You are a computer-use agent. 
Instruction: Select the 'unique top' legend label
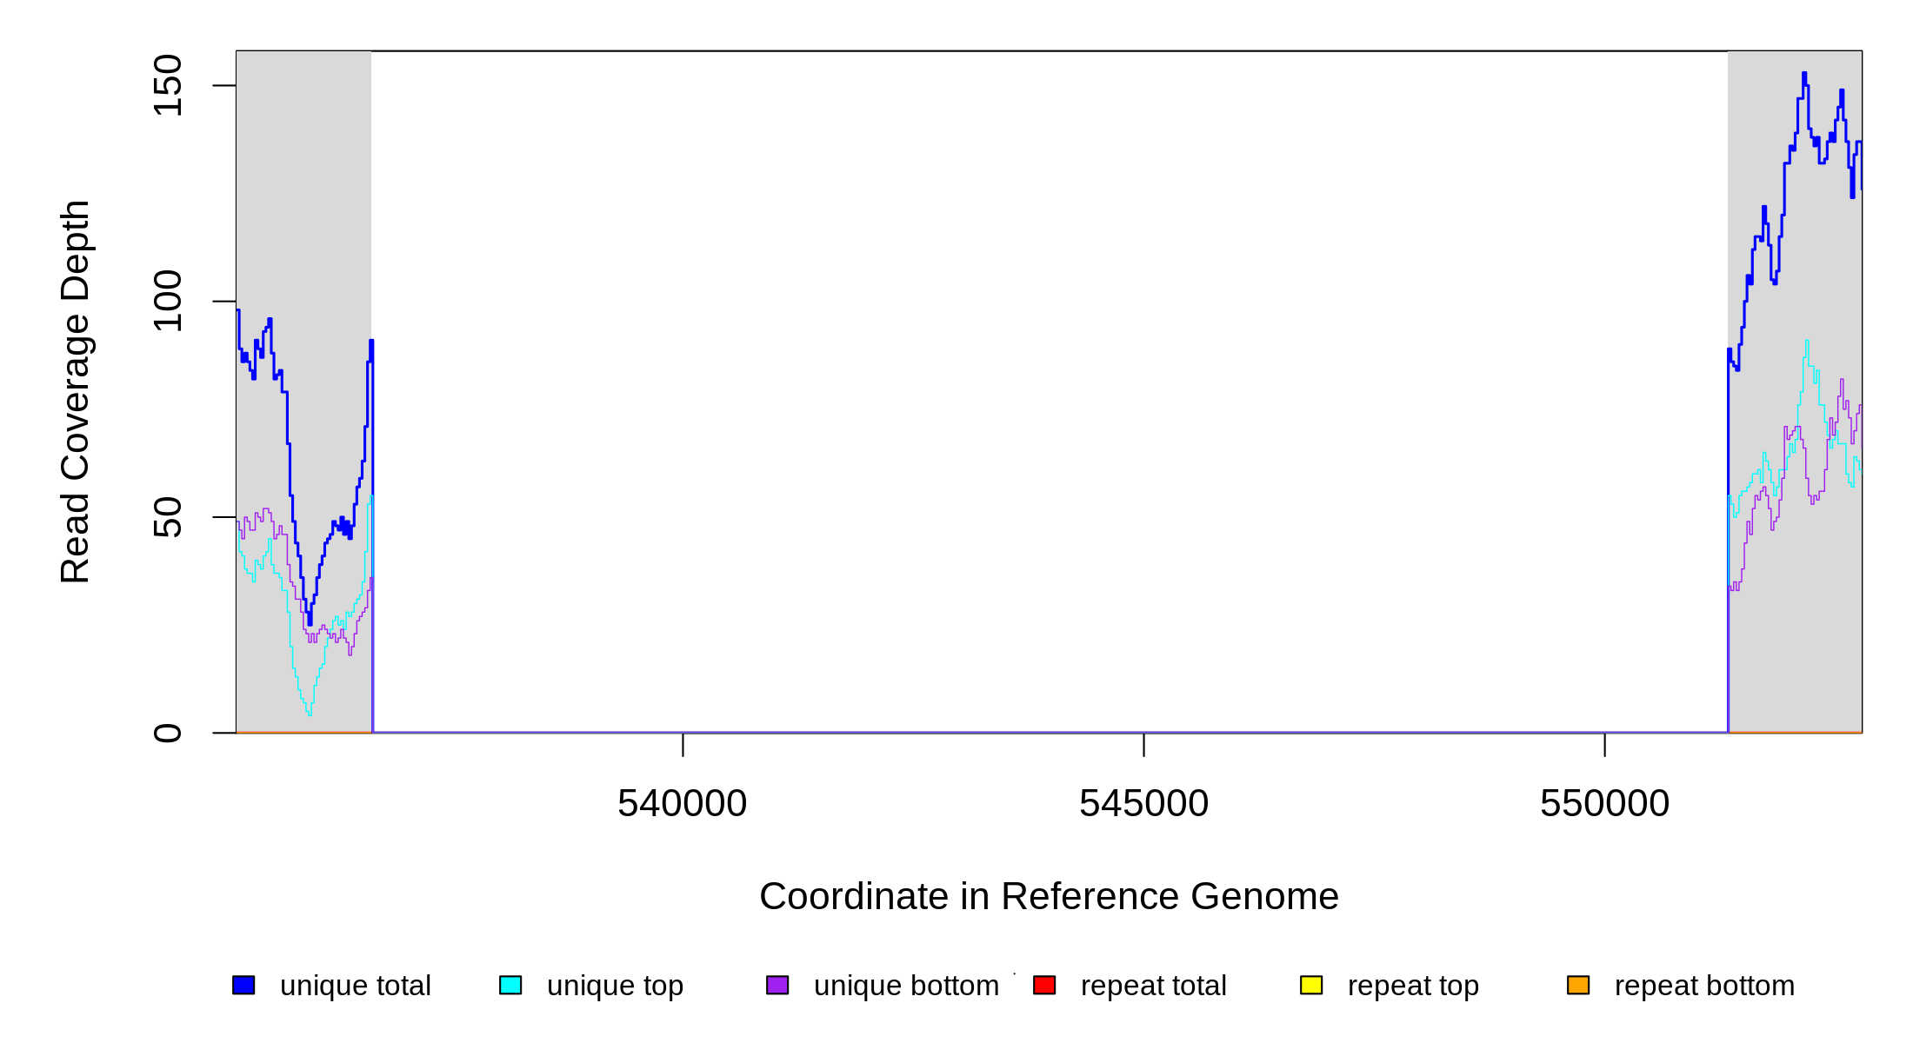pyautogui.click(x=615, y=986)
